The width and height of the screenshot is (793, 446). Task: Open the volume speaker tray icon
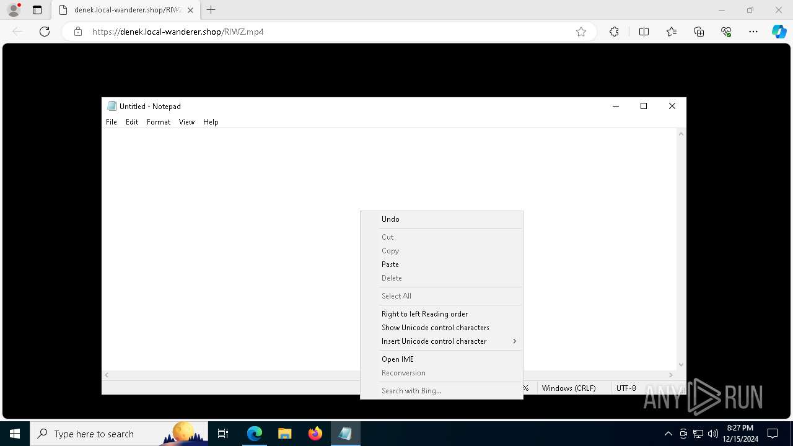point(713,434)
